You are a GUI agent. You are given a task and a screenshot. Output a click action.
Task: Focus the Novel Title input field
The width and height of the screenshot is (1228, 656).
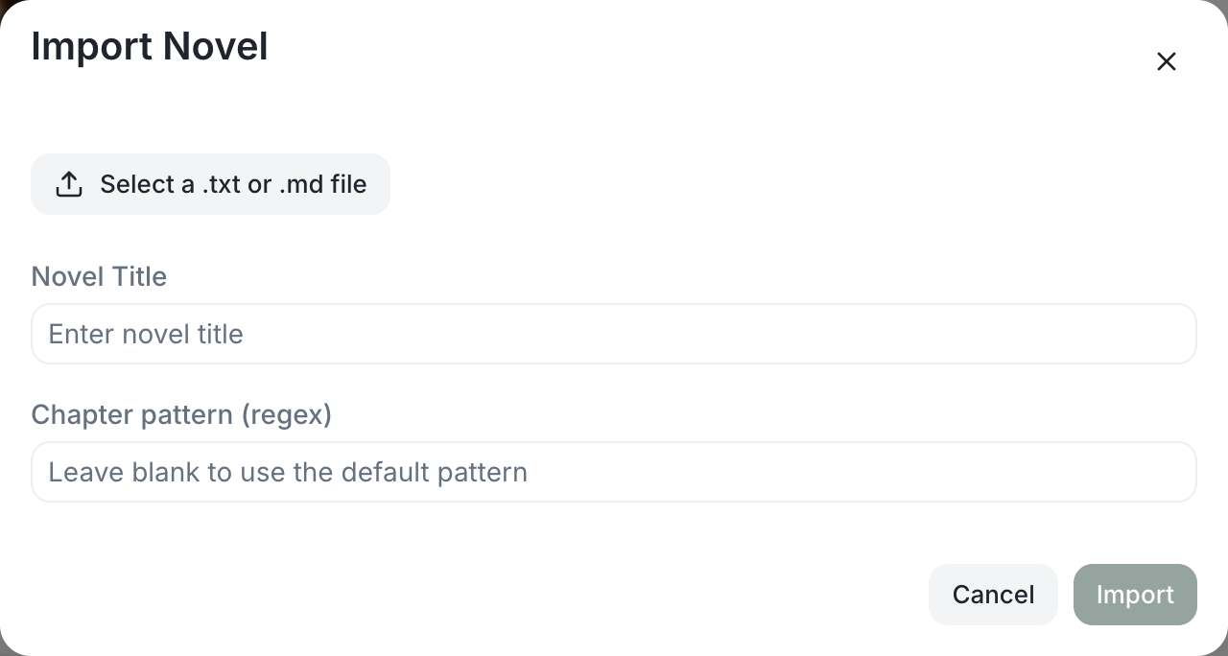pyautogui.click(x=614, y=334)
